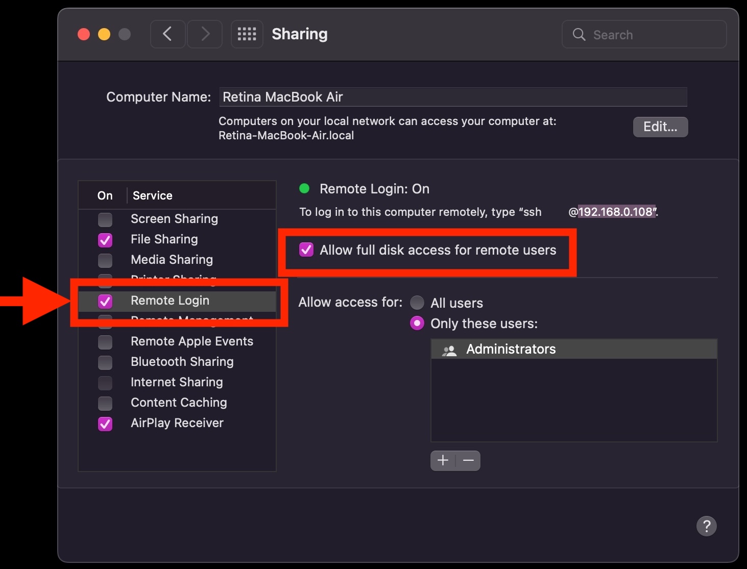Click the On column header
Screen dimensions: 747x569
pos(105,195)
